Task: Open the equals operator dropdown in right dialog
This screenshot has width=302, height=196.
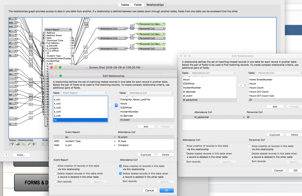Action: coord(243,86)
